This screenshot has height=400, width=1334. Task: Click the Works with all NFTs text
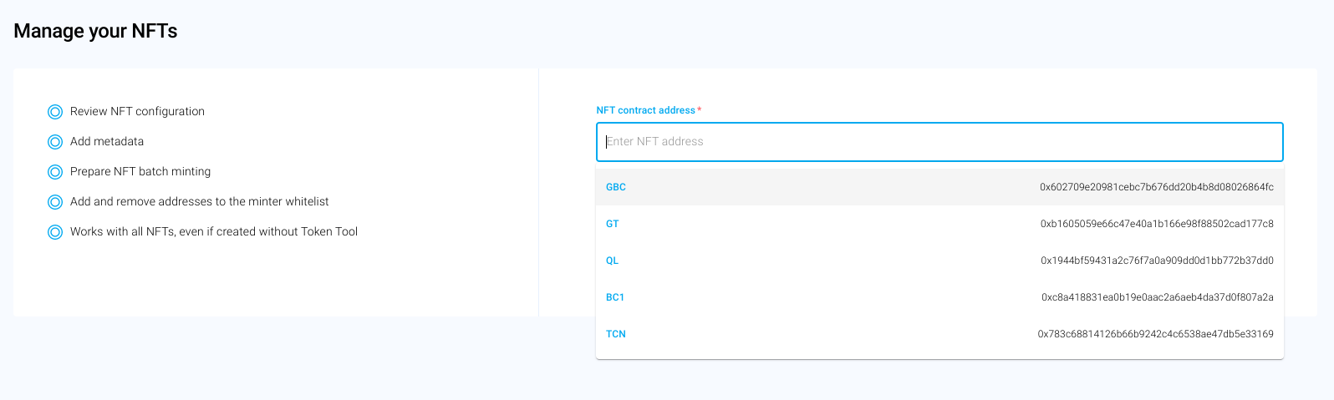pos(214,232)
